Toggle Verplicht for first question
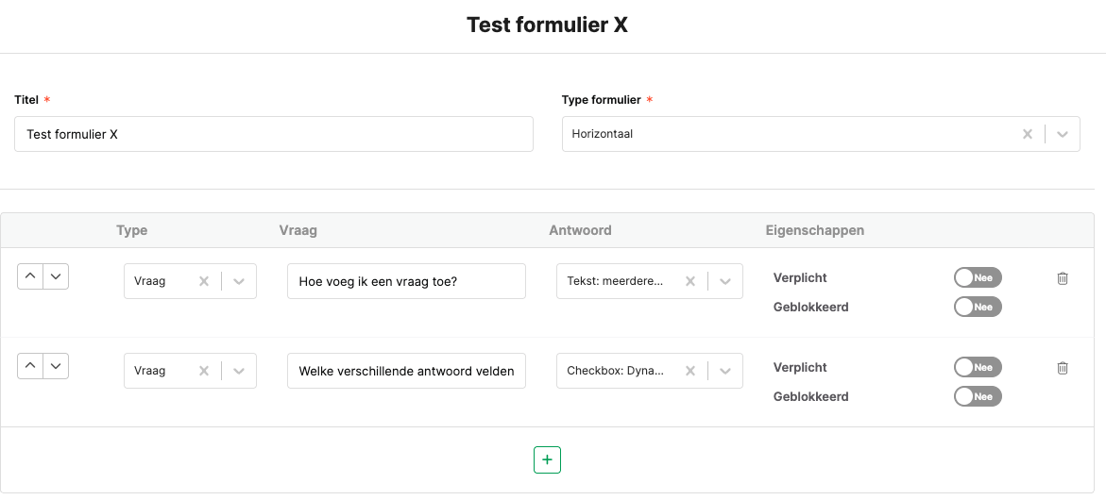 click(978, 277)
